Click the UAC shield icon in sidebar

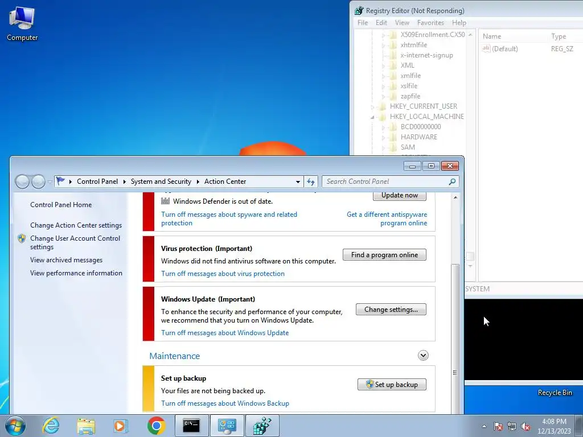pos(22,238)
